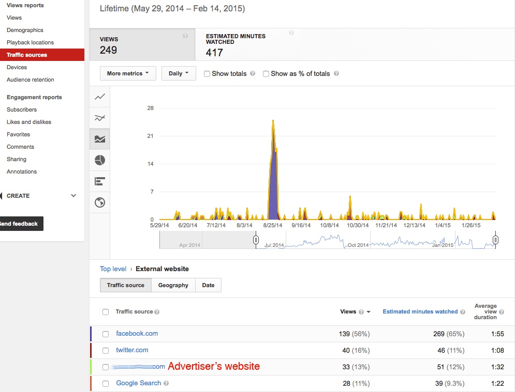Image resolution: width=515 pixels, height=392 pixels.
Task: Click the Top level breadcrumb link
Action: pyautogui.click(x=113, y=269)
